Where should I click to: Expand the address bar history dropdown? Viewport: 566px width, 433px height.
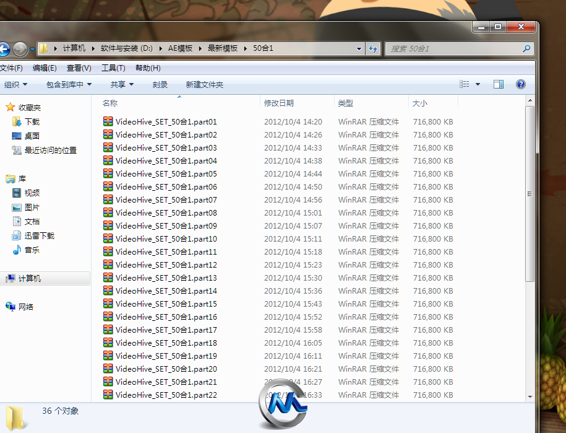(359, 48)
